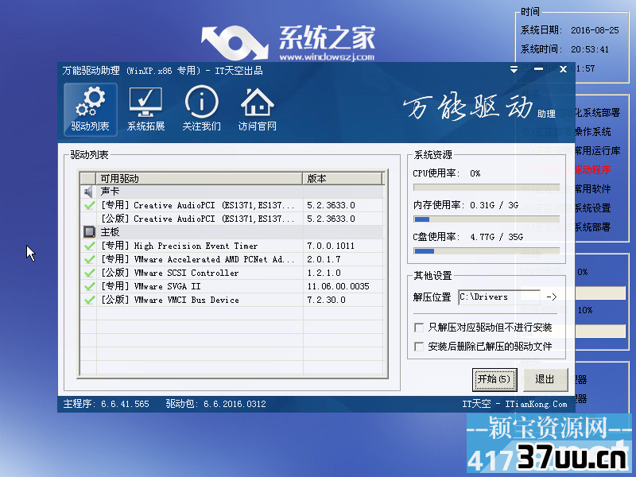Select VMware SCSI Controller row text

tap(170, 273)
